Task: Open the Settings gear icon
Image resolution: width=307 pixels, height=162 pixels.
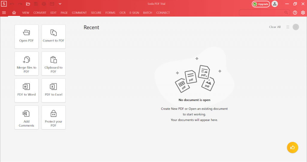Action: click(x=303, y=13)
